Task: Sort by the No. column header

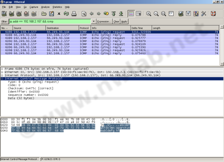Action: 7,28
